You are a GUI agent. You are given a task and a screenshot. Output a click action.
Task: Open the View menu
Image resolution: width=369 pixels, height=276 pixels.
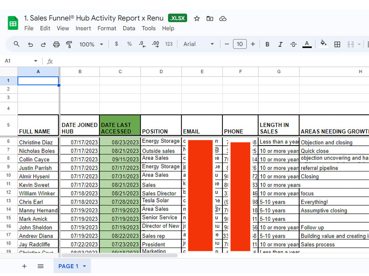63,28
